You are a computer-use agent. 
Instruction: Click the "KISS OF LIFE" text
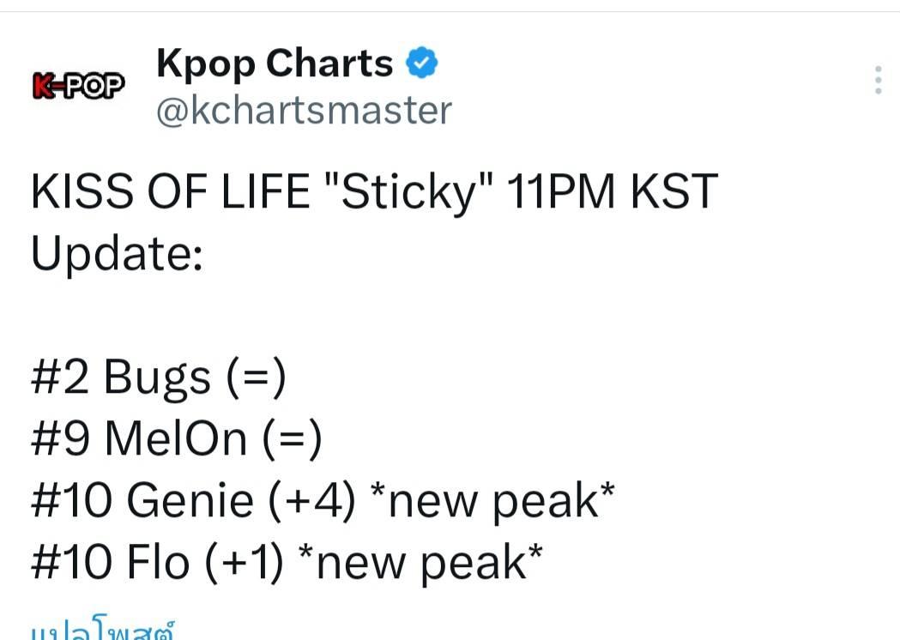point(170,192)
